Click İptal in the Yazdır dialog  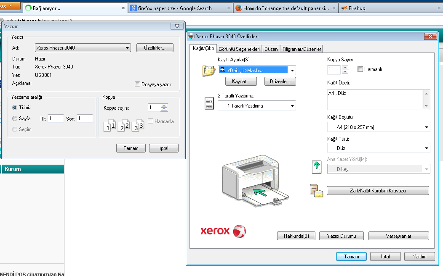tap(163, 148)
